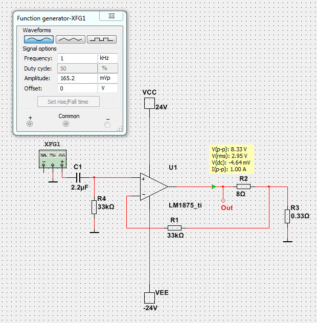Image resolution: width=317 pixels, height=323 pixels.
Task: Select the LM1875 op-amp U1 symbol
Action: (x=154, y=187)
